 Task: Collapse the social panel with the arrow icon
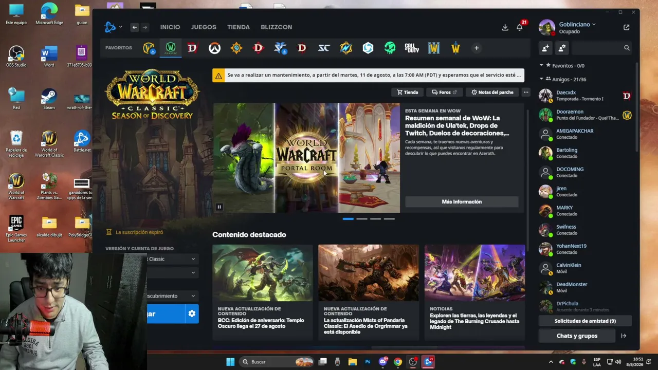tap(624, 336)
